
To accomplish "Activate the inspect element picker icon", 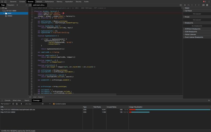I will 2,2.
